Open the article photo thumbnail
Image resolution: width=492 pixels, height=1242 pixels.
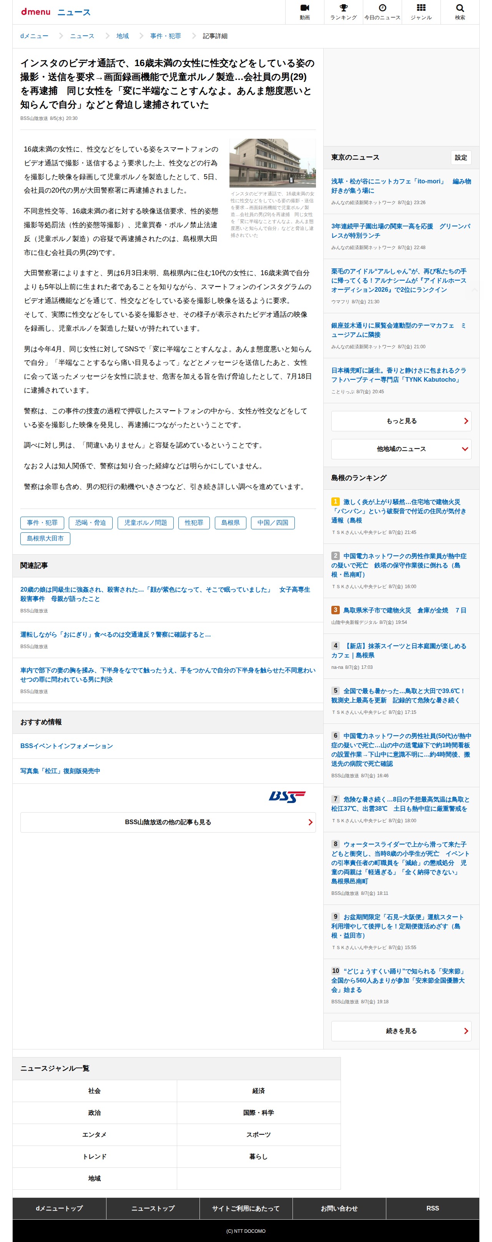coord(272,163)
